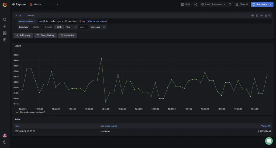Open Grafana home logo
Viewport: 276px width, 148px height.
[5, 5]
